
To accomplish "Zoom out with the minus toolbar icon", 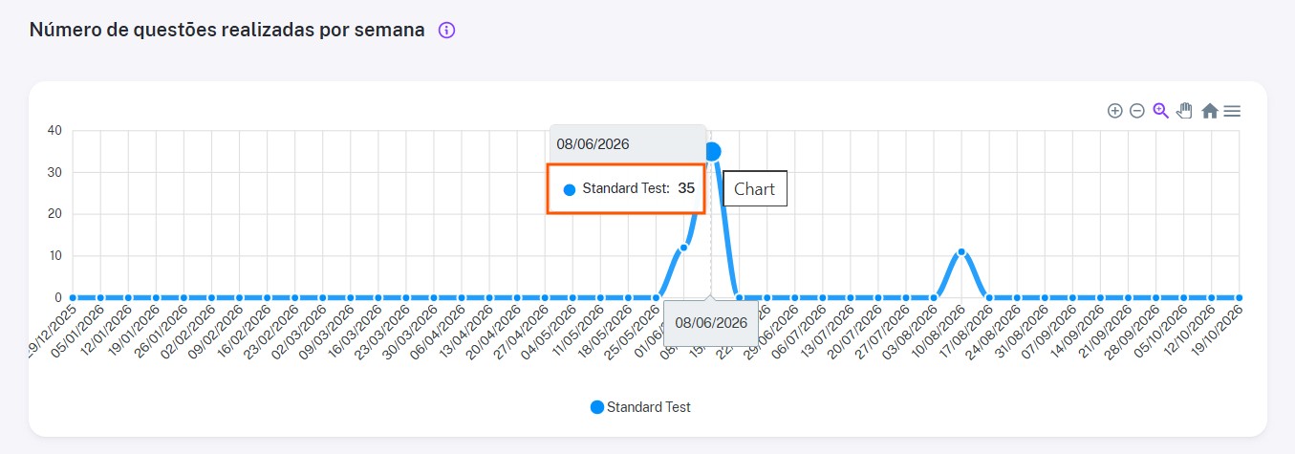I will 1137,111.
